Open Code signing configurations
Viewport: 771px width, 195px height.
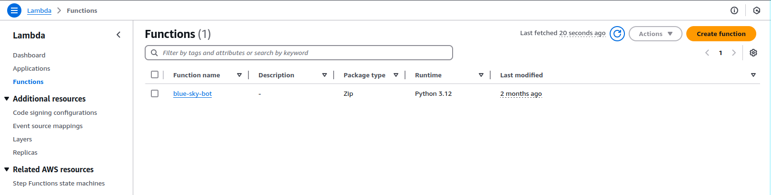point(55,112)
